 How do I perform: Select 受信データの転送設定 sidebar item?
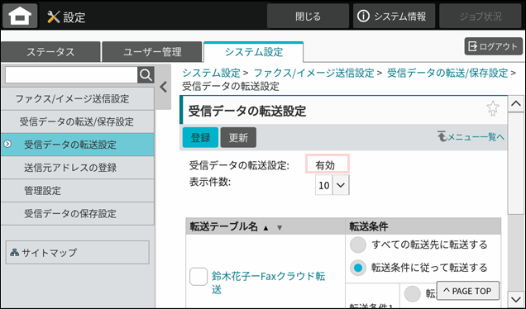(x=78, y=145)
